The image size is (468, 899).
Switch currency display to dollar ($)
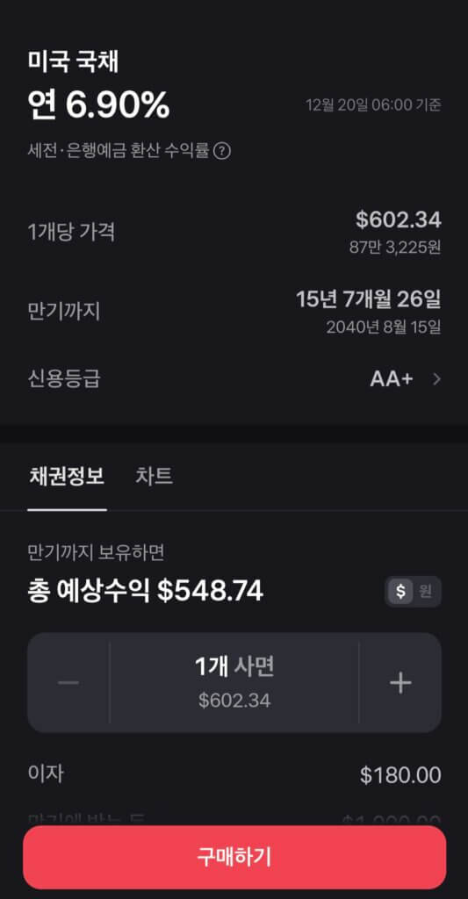401,591
